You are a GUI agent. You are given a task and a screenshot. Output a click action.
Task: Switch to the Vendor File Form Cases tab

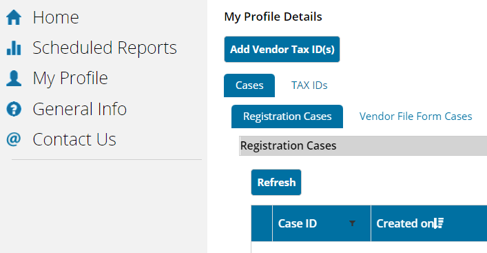pos(415,117)
